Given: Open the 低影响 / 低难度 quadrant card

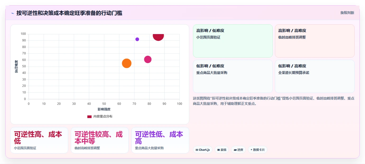Looking at the screenshot, I should pos(233,76).
